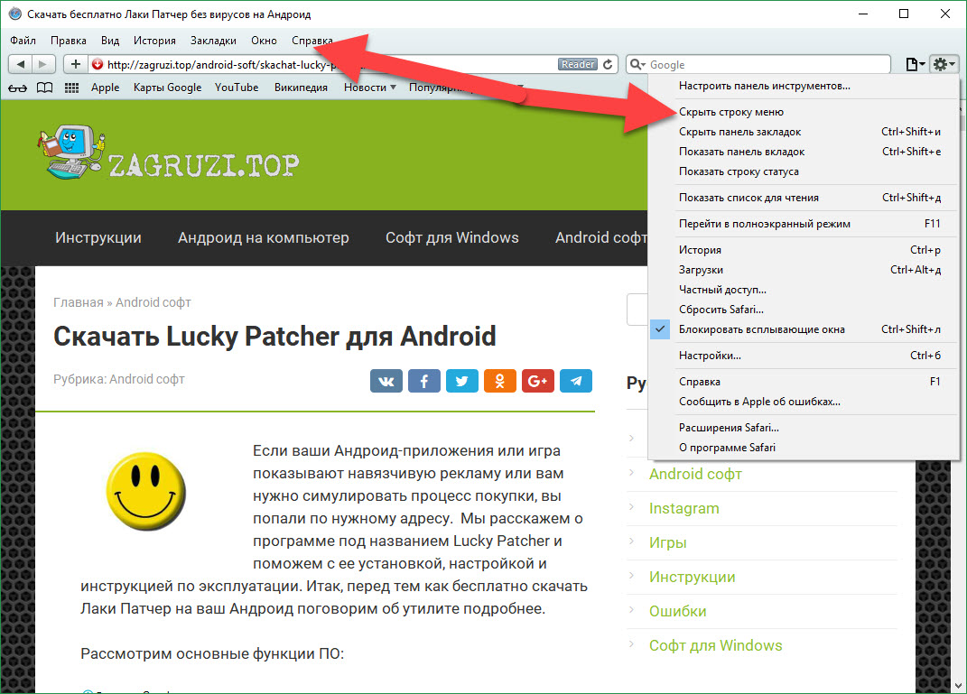Share the article on Facebook

pyautogui.click(x=423, y=381)
